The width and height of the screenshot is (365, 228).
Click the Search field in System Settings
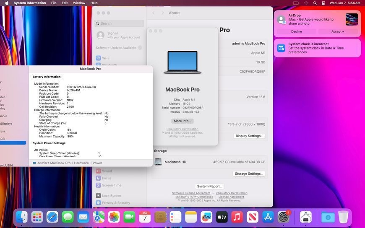[x=119, y=23]
